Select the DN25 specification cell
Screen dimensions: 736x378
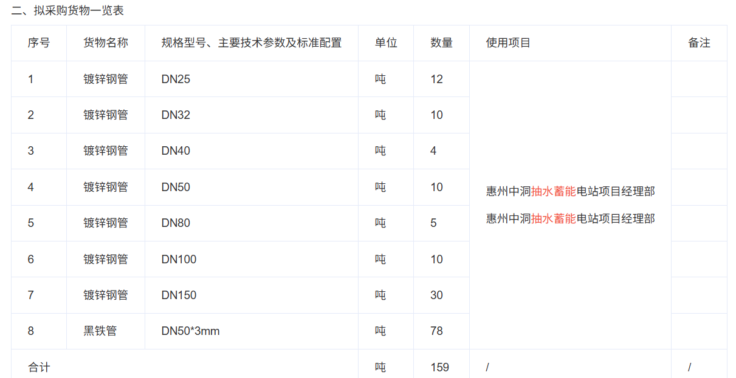tap(176, 79)
